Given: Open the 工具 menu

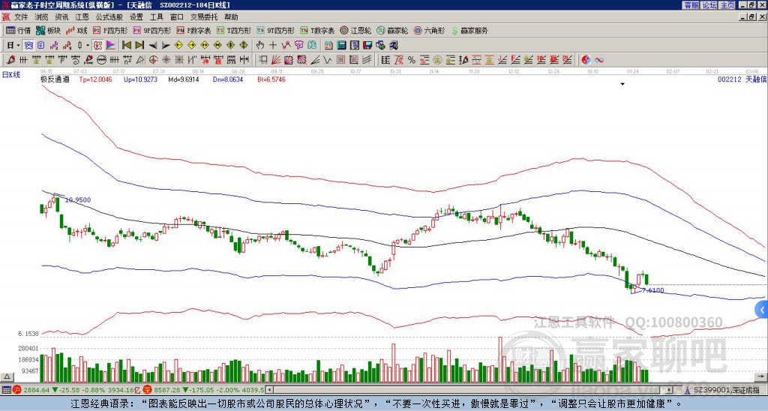Looking at the screenshot, I should [x=156, y=17].
